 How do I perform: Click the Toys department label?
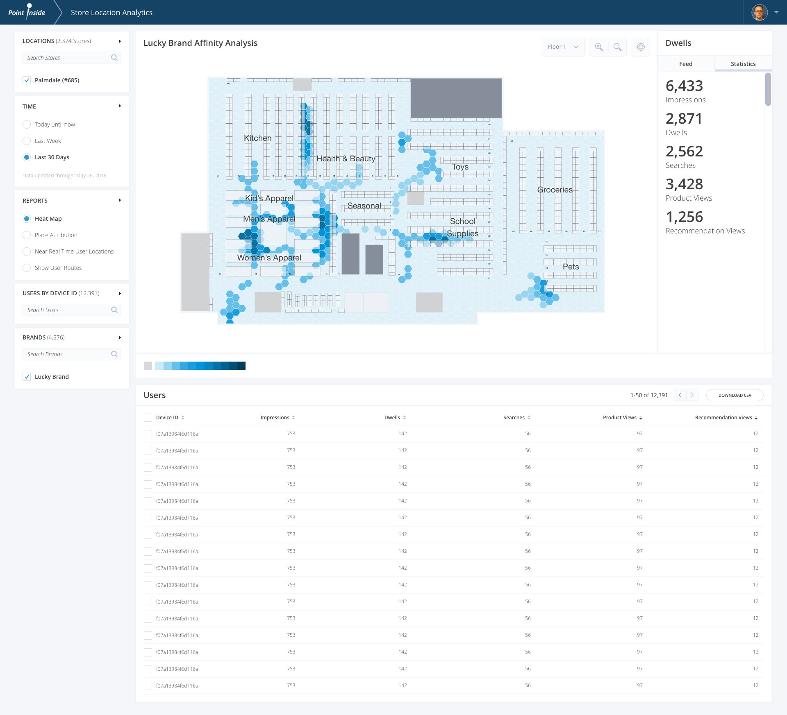pyautogui.click(x=460, y=167)
